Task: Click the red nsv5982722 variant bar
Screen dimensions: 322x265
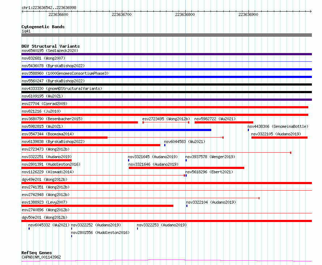Action: point(224,122)
